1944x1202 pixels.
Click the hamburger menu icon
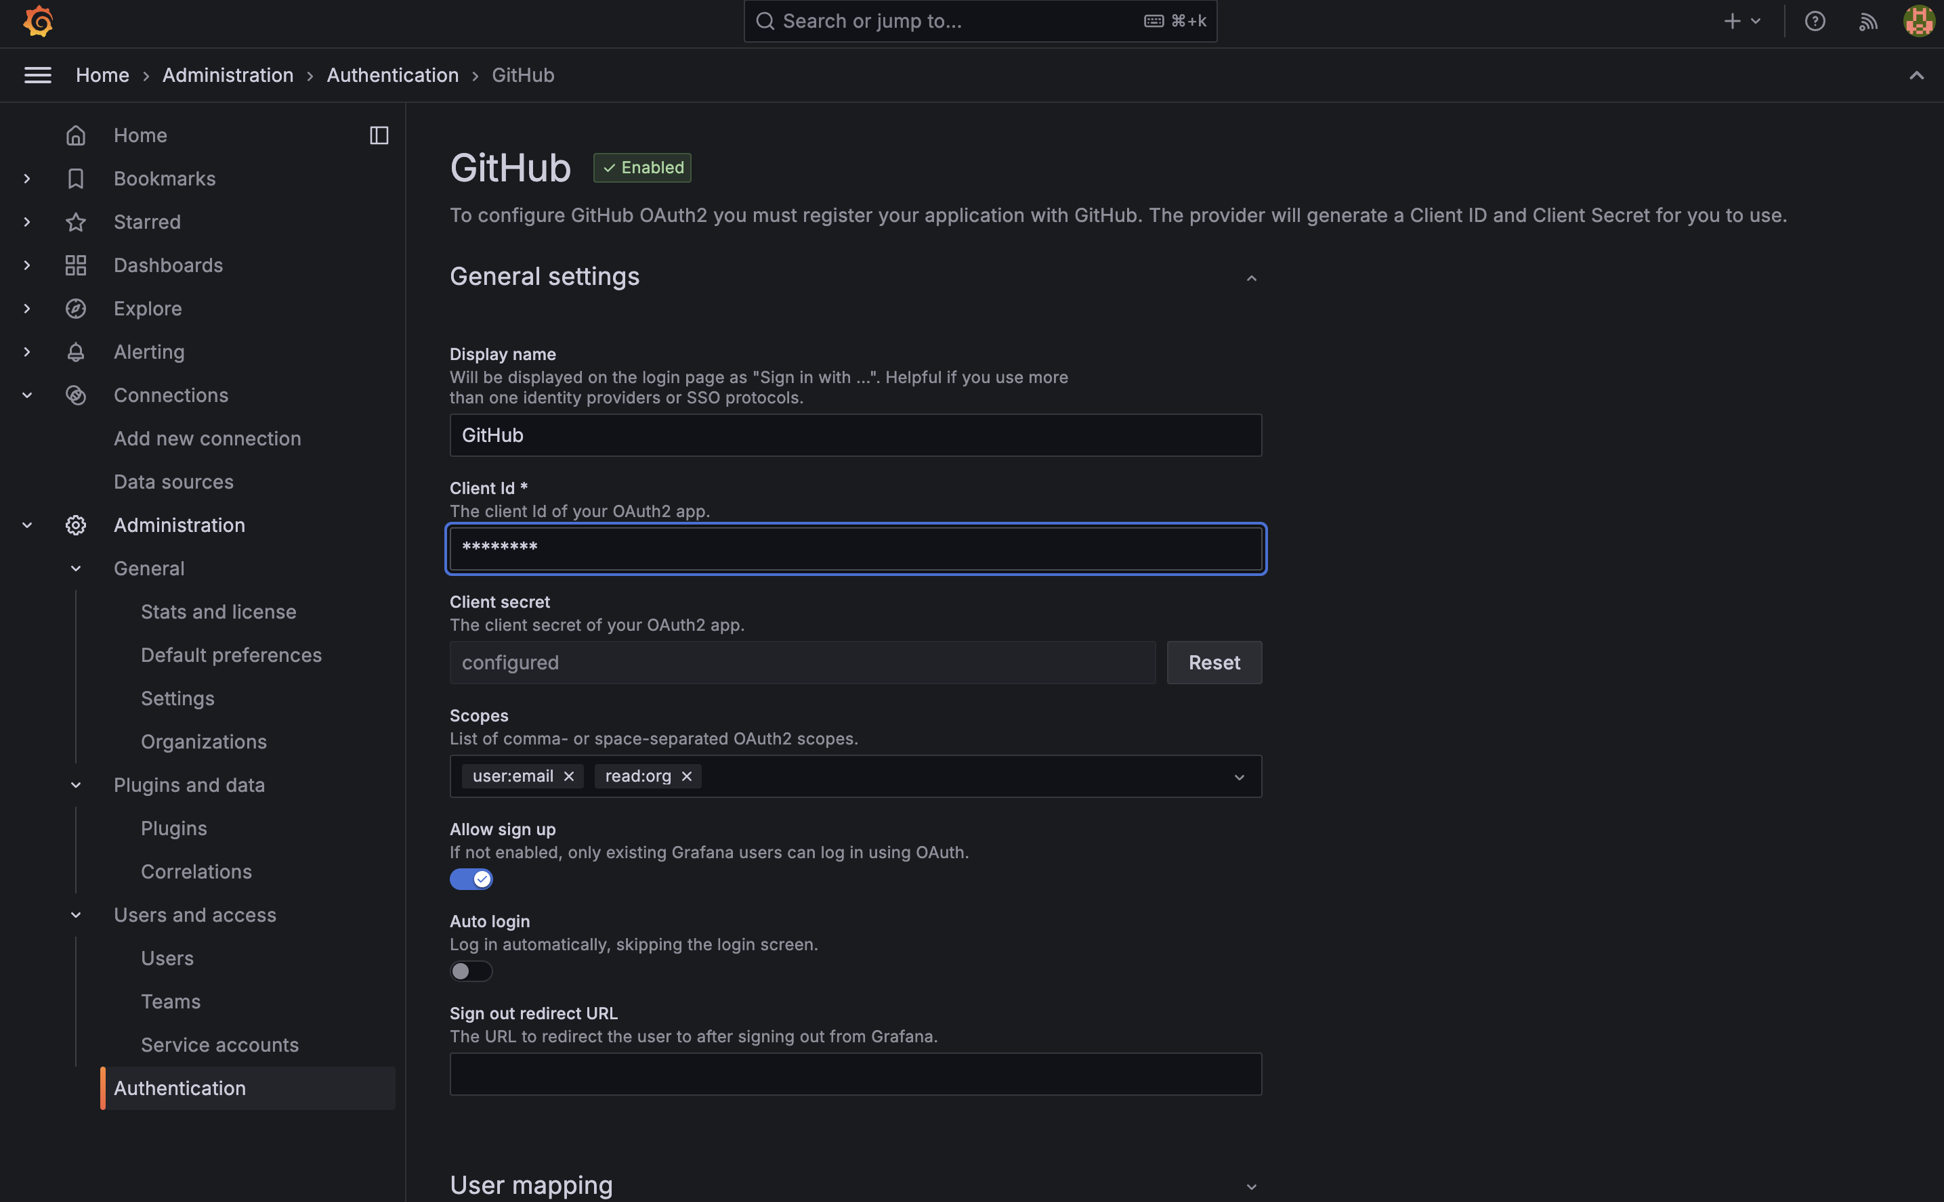point(37,75)
